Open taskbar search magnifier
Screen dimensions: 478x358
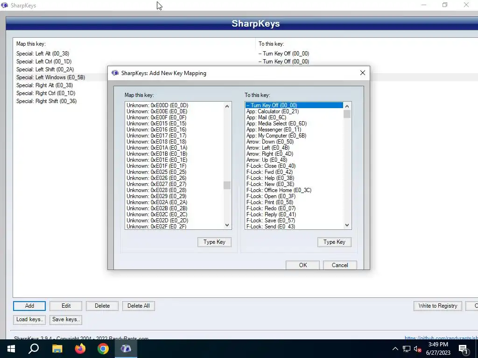coord(34,349)
